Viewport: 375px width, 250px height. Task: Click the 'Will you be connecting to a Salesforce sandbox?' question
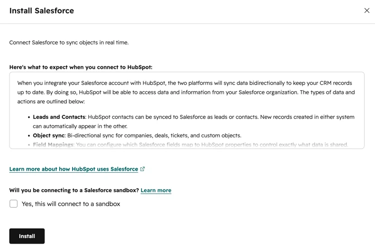coord(74,190)
